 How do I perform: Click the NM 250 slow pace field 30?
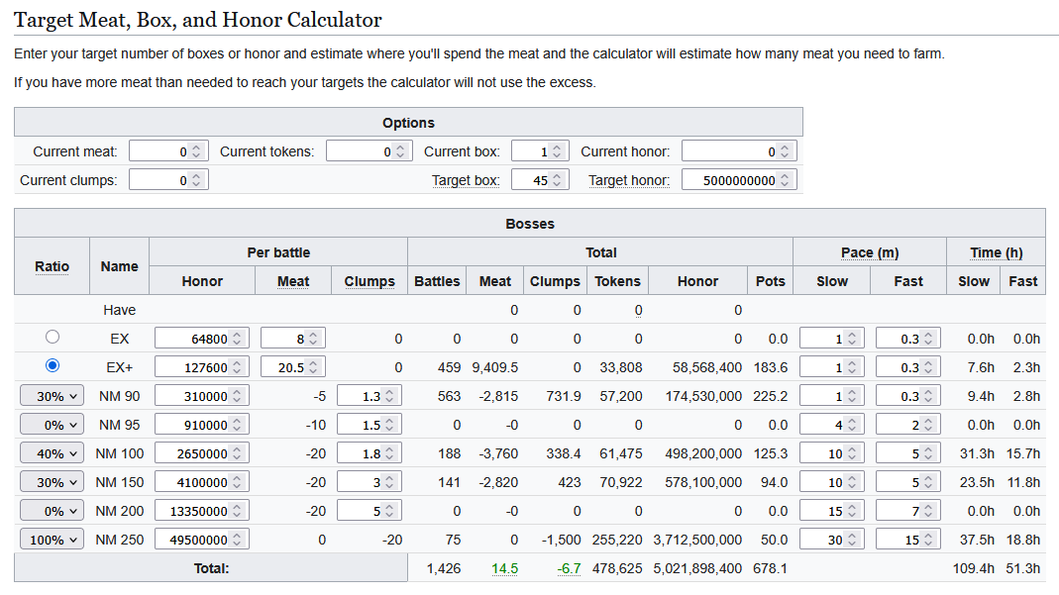point(832,540)
